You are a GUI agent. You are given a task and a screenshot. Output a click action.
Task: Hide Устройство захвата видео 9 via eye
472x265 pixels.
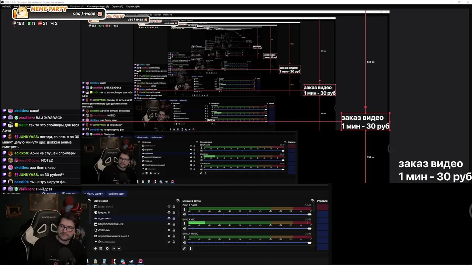169,236
